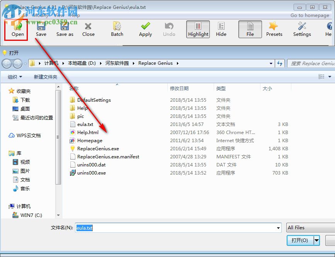Select 文档 library
This screenshot has width=335, height=257.
25,180
